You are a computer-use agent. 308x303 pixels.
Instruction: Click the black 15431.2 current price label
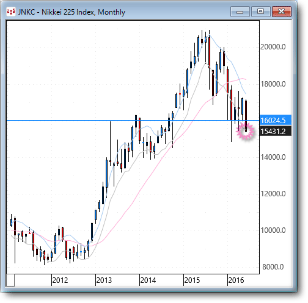(x=276, y=132)
